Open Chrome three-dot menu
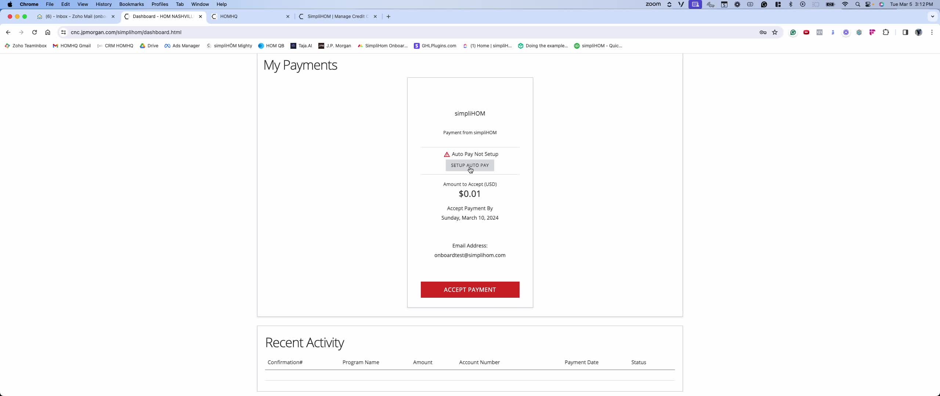Image resolution: width=940 pixels, height=396 pixels. click(932, 32)
